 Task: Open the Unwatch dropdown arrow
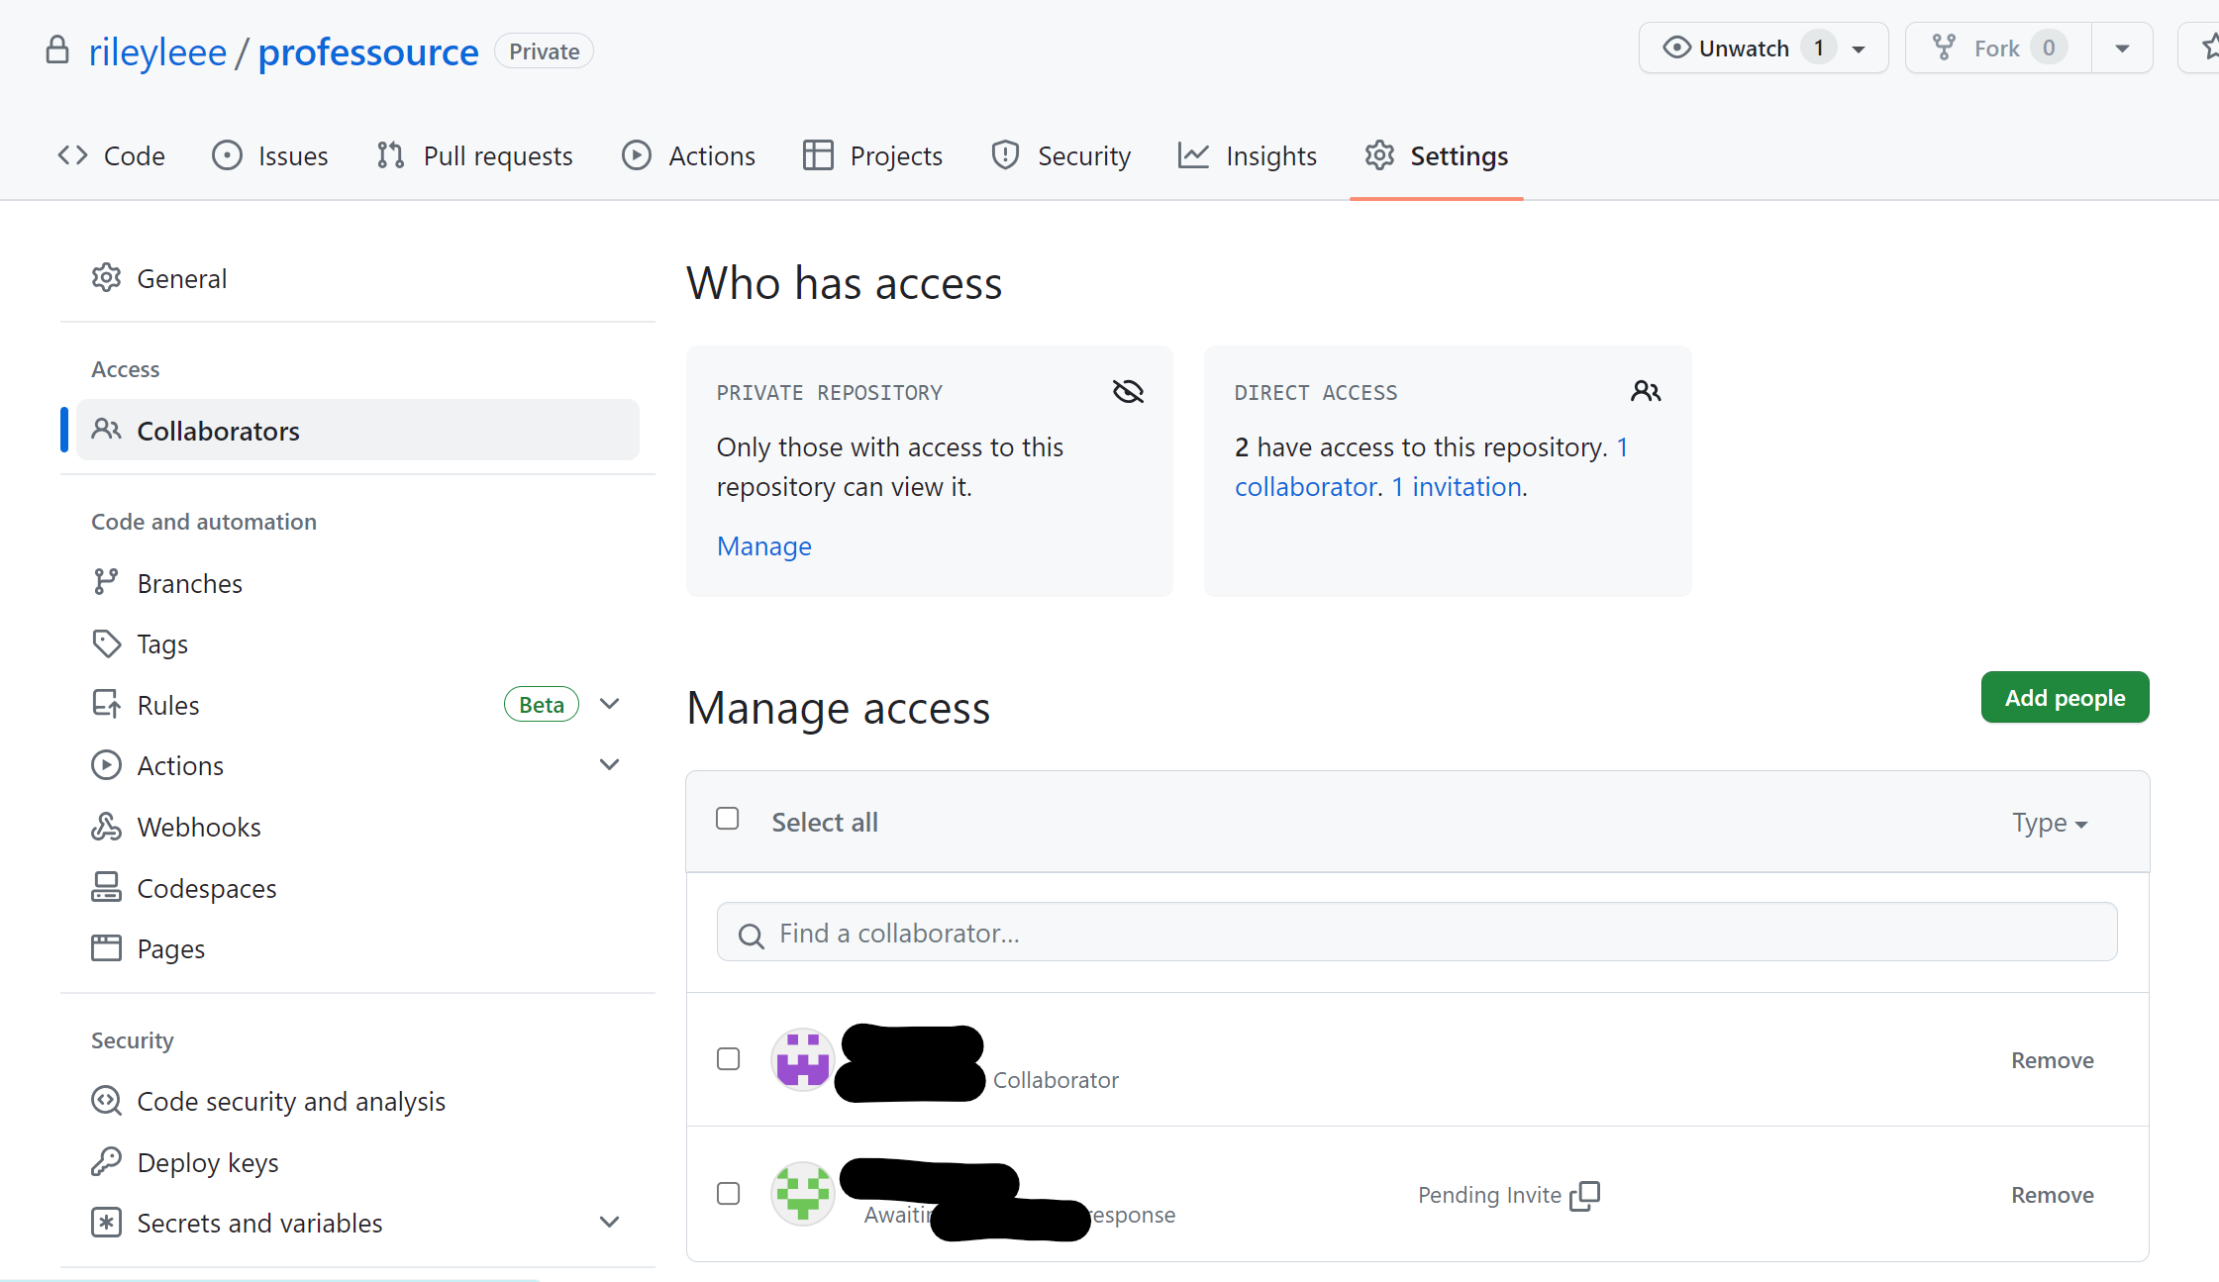[x=1859, y=49]
